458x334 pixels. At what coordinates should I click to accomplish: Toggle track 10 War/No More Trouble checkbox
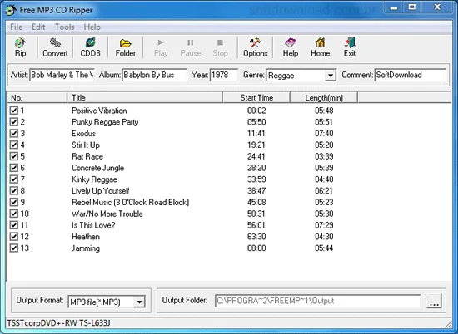pos(13,214)
